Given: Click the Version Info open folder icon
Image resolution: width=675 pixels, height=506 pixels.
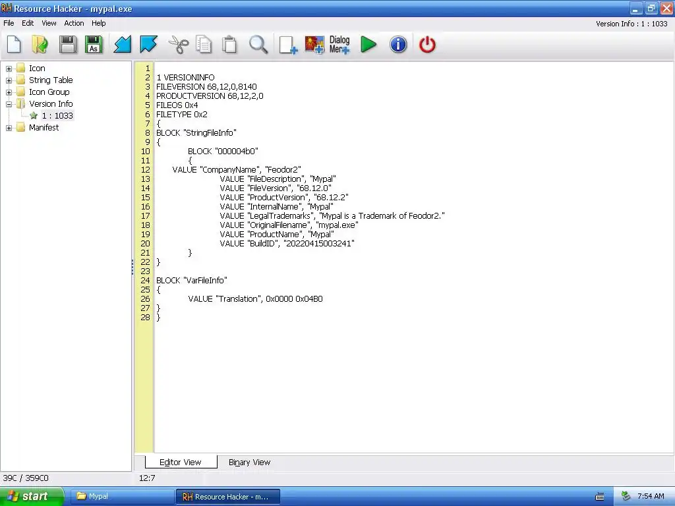Looking at the screenshot, I should pyautogui.click(x=20, y=103).
